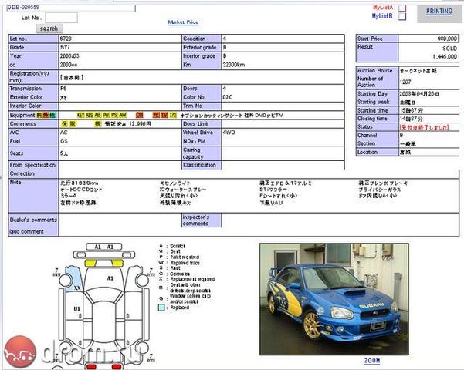Select the Paint required legend entry

pos(185,257)
